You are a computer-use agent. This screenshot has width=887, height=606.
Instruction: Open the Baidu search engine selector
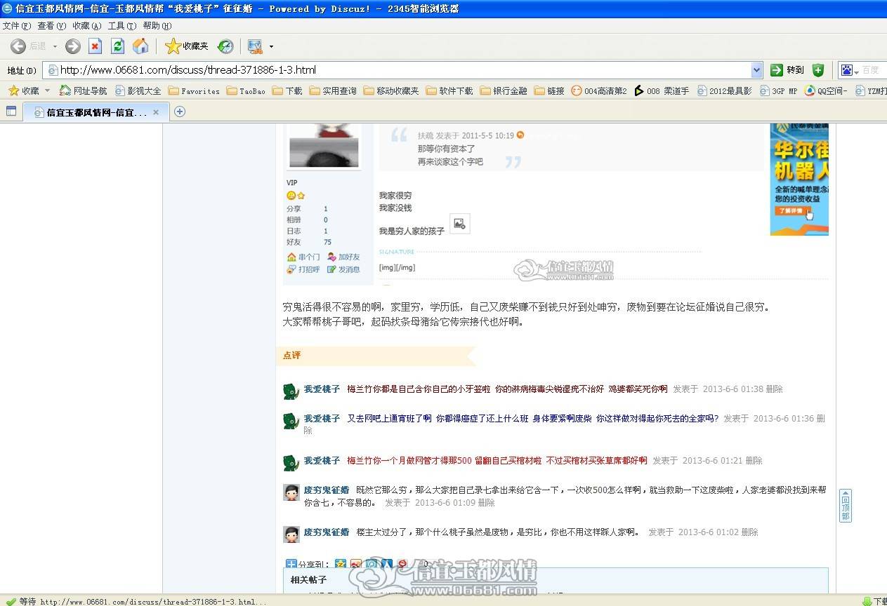(x=850, y=70)
